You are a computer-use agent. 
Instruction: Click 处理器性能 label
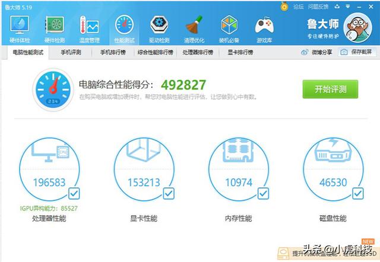coord(49,219)
